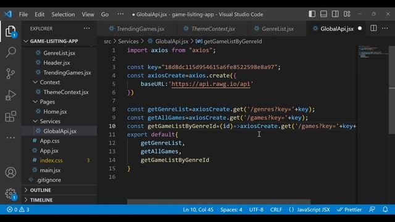Viewport: 395px width, 222px height.
Task: Open the Run and Debug view
Action: point(10,95)
